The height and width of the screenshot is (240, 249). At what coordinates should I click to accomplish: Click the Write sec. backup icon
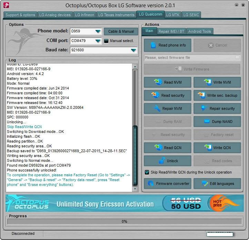tap(201, 95)
